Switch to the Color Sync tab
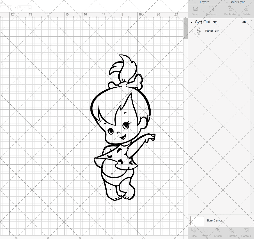 pos(237,2)
